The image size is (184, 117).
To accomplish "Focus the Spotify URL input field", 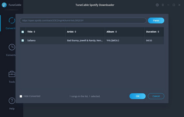I will [83, 20].
